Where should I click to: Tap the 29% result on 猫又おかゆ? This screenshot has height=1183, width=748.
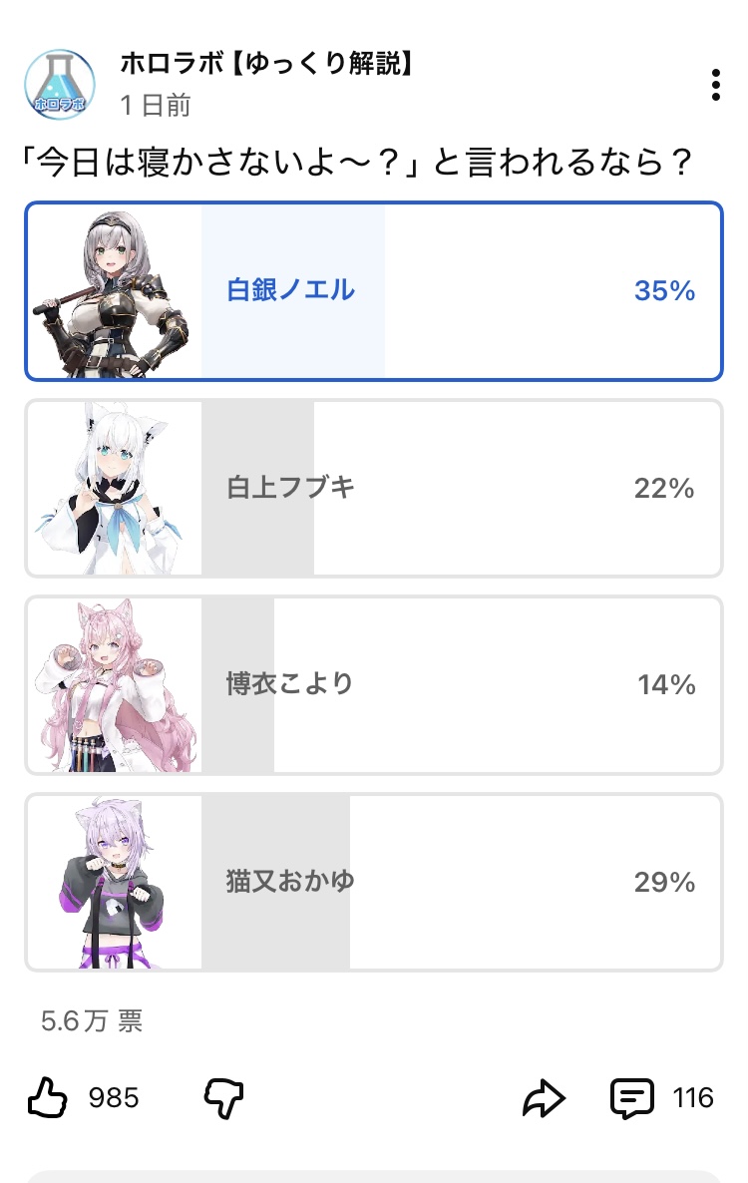664,882
